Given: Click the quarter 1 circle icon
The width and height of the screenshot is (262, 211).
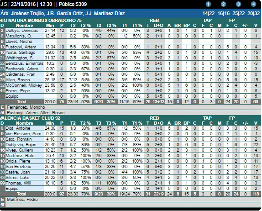Looking at the screenshot, I should coord(208,4).
